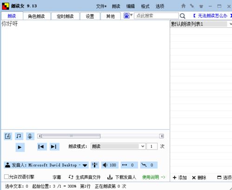Open the home icon in title bar
Image resolution: width=232 pixels, height=190 pixels.
183,6
